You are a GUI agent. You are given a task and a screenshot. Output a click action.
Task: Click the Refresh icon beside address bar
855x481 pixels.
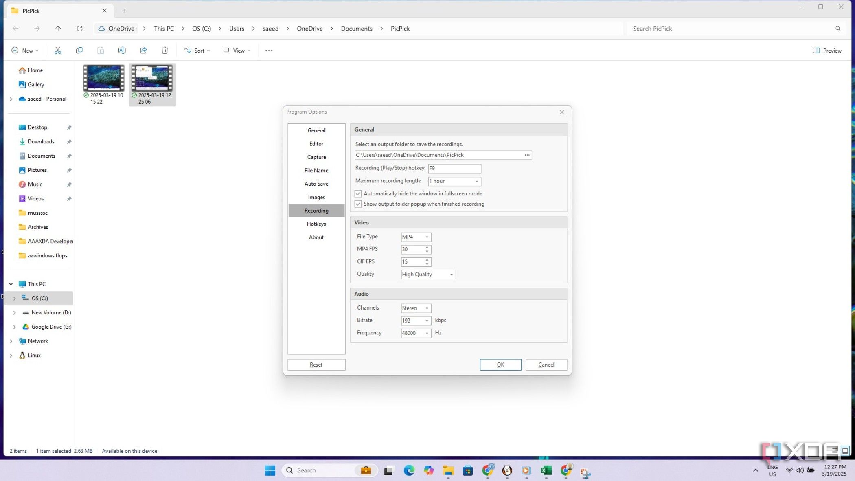coord(80,29)
